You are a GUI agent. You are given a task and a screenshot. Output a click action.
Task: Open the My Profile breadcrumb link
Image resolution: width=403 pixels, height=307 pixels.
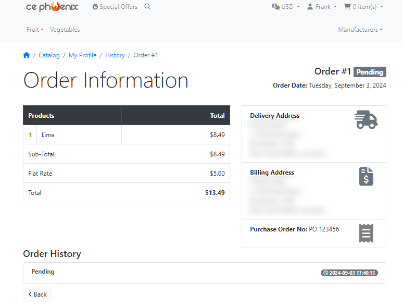pyautogui.click(x=82, y=55)
